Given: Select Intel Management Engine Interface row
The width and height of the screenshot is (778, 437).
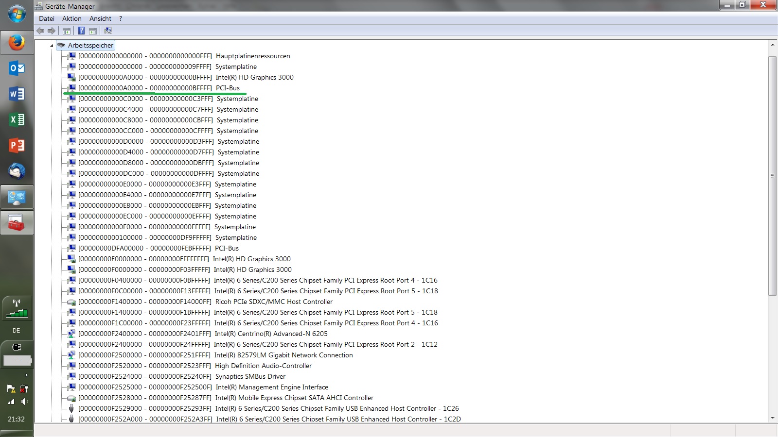Looking at the screenshot, I should click(x=203, y=387).
